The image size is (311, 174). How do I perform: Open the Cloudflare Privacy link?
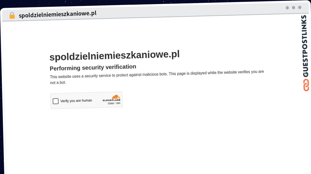111,103
